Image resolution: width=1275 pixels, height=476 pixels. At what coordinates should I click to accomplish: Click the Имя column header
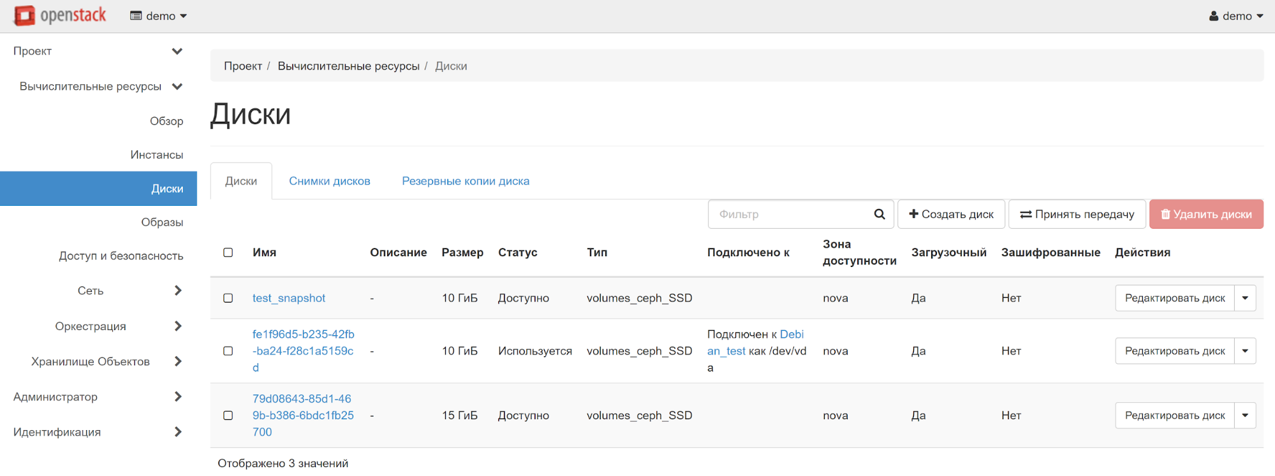(264, 252)
